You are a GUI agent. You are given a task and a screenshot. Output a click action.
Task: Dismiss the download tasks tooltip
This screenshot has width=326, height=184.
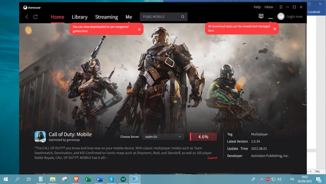[x=275, y=28]
